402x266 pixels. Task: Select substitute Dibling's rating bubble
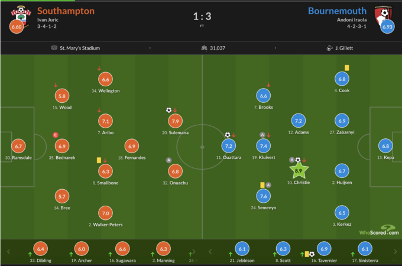pyautogui.click(x=40, y=249)
